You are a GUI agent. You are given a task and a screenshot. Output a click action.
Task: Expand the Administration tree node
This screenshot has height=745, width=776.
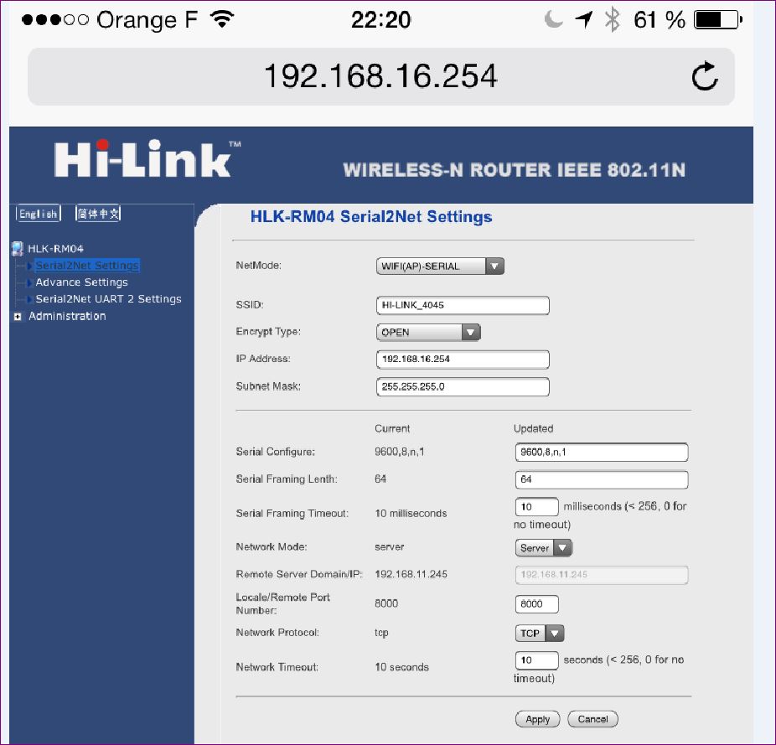pyautogui.click(x=18, y=316)
